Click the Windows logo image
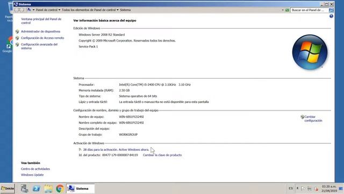This screenshot has height=194, width=344. point(310,52)
